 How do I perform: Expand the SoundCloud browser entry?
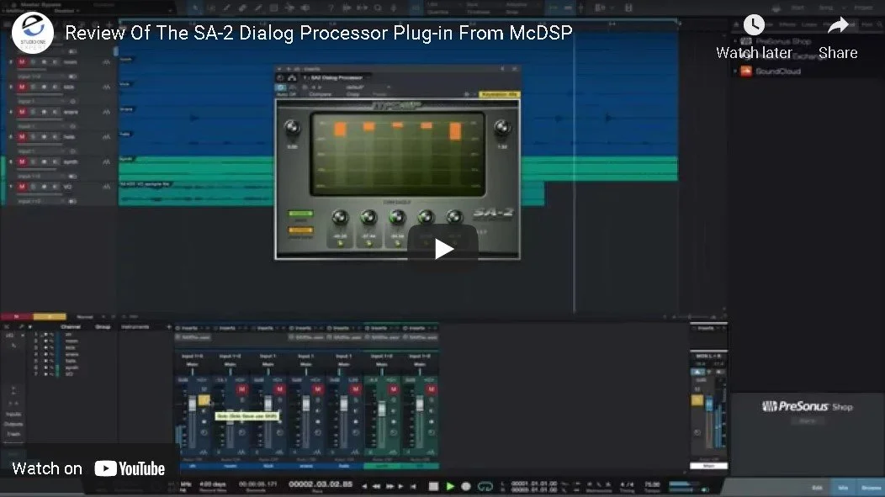pyautogui.click(x=735, y=71)
